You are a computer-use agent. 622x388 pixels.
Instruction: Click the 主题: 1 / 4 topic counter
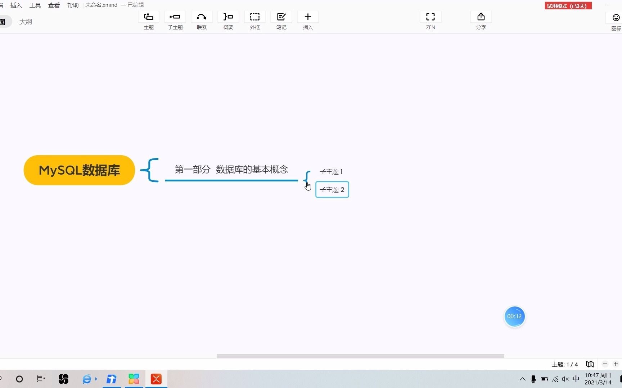click(565, 365)
